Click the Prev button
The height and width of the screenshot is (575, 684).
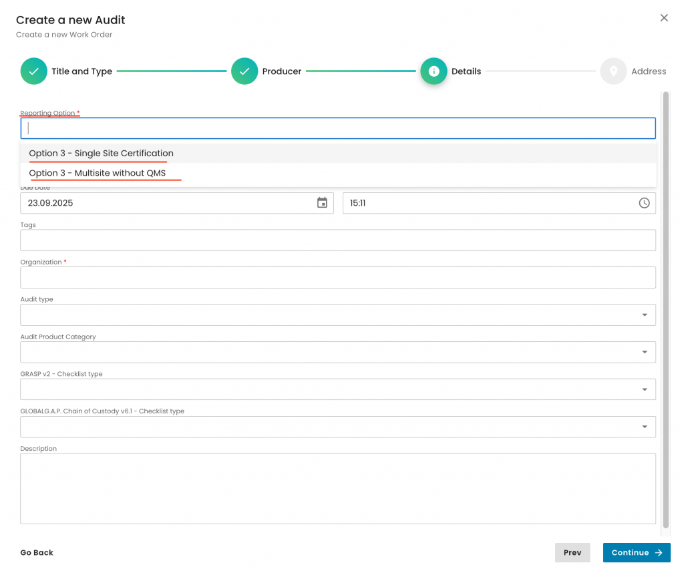572,553
